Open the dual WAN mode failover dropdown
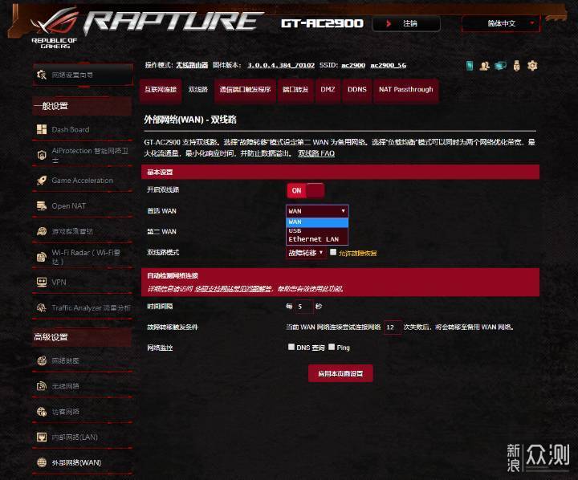The width and height of the screenshot is (578, 480). (306, 253)
